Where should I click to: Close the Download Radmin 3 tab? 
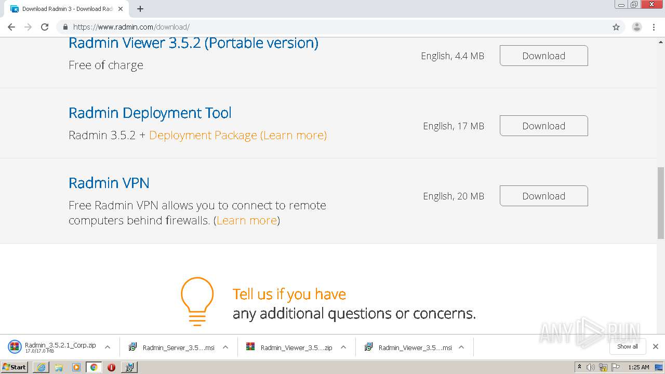pos(121,9)
